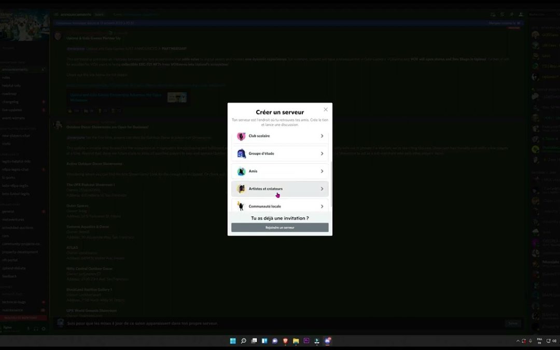Close the Créer un serveur dialog
The width and height of the screenshot is (560, 350).
(x=325, y=109)
